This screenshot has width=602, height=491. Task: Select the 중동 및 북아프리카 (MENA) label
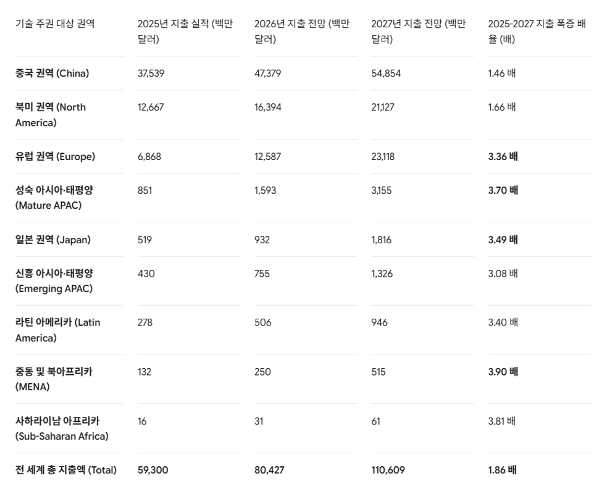pyautogui.click(x=54, y=379)
